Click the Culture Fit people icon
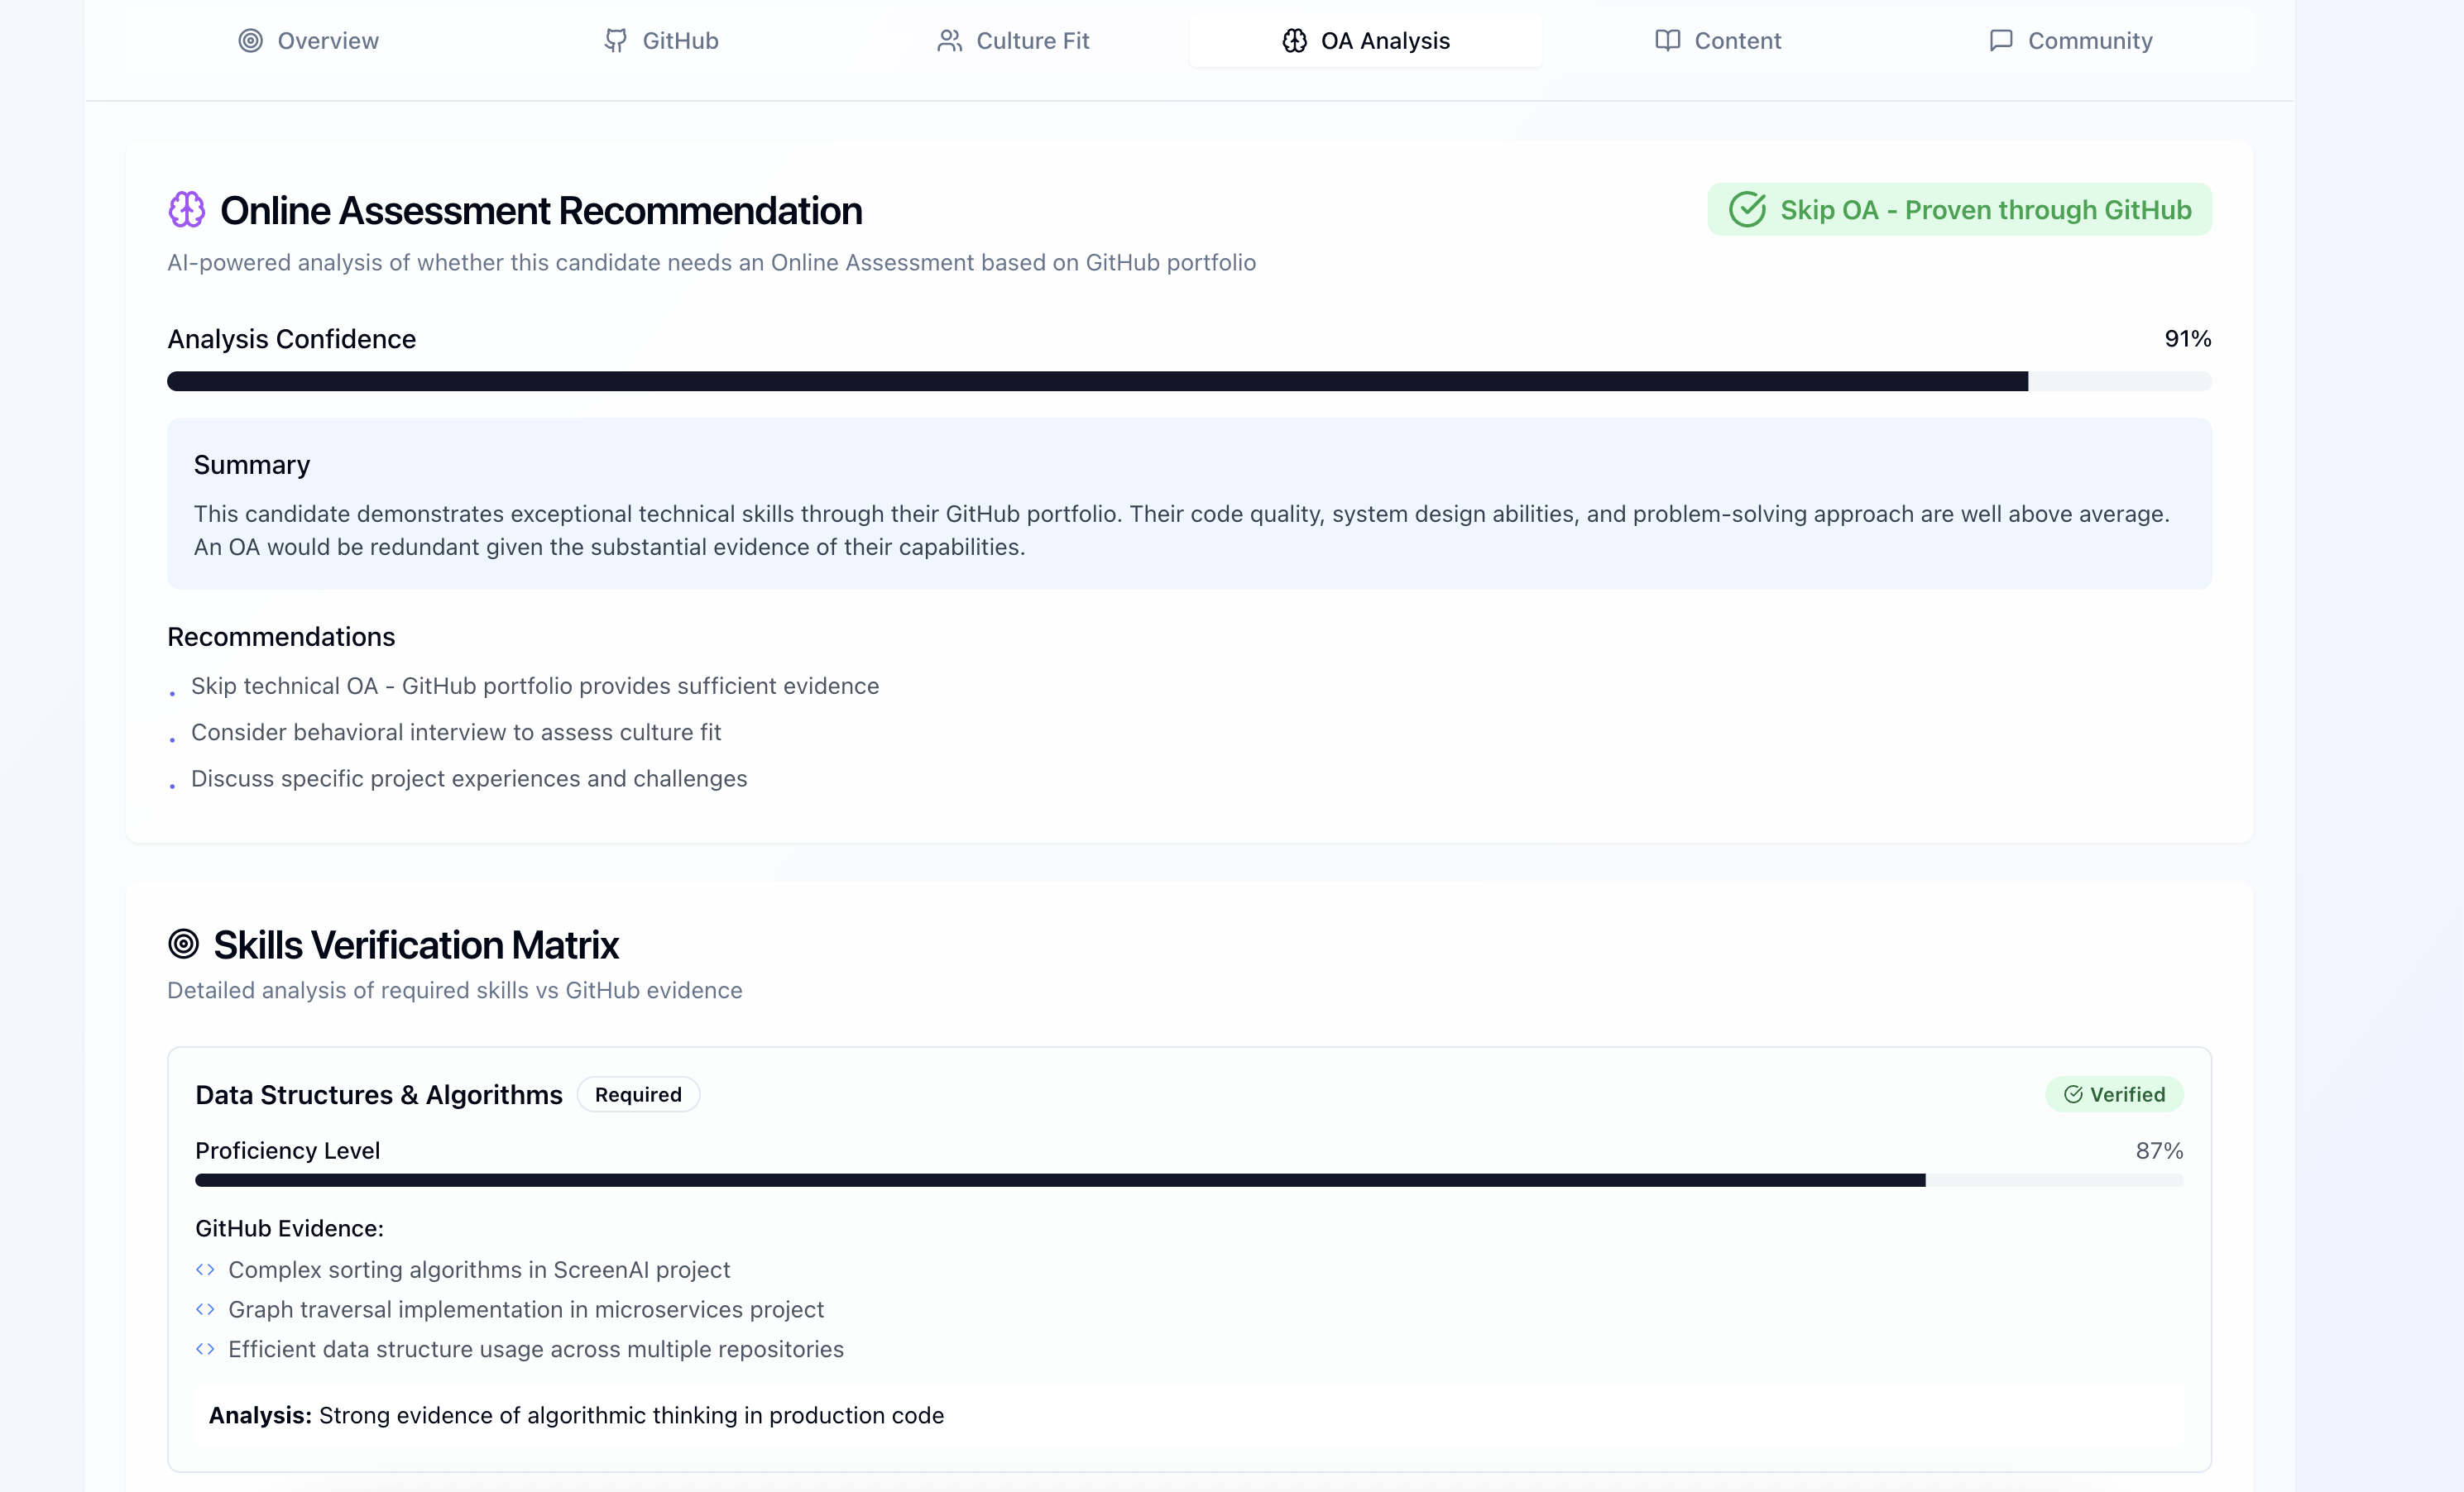This screenshot has width=2464, height=1492. tap(949, 41)
